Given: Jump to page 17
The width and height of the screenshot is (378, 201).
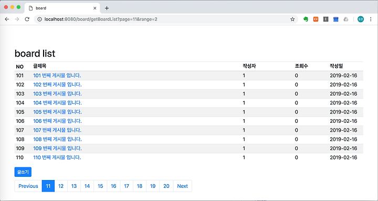Looking at the screenshot, I should click(127, 186).
